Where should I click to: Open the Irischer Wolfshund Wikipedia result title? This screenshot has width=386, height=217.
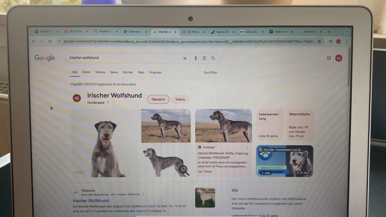click(91, 201)
